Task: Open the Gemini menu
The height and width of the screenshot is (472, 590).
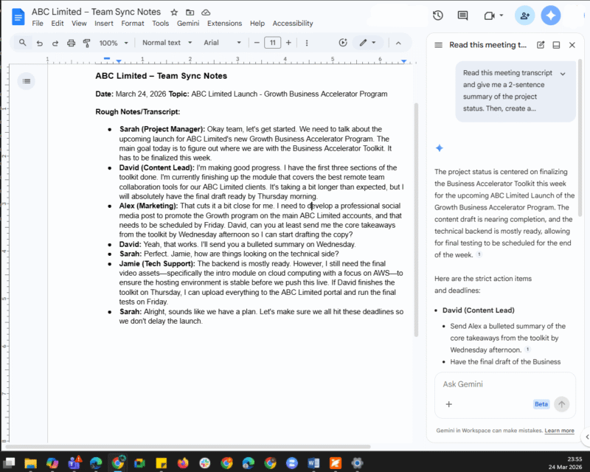Action: (188, 24)
